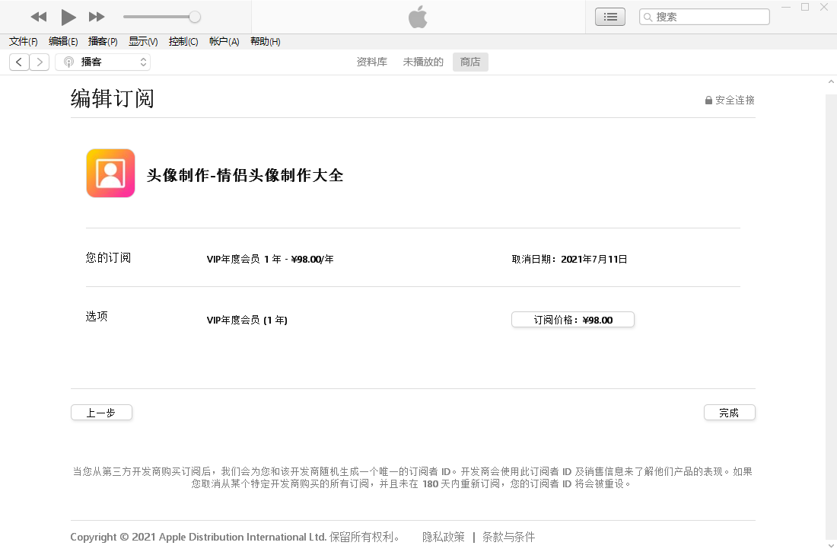Click the text VIP年度会员 1 年 - ¥98.00/年
Viewport: 837px width, 552px height.
click(x=270, y=259)
